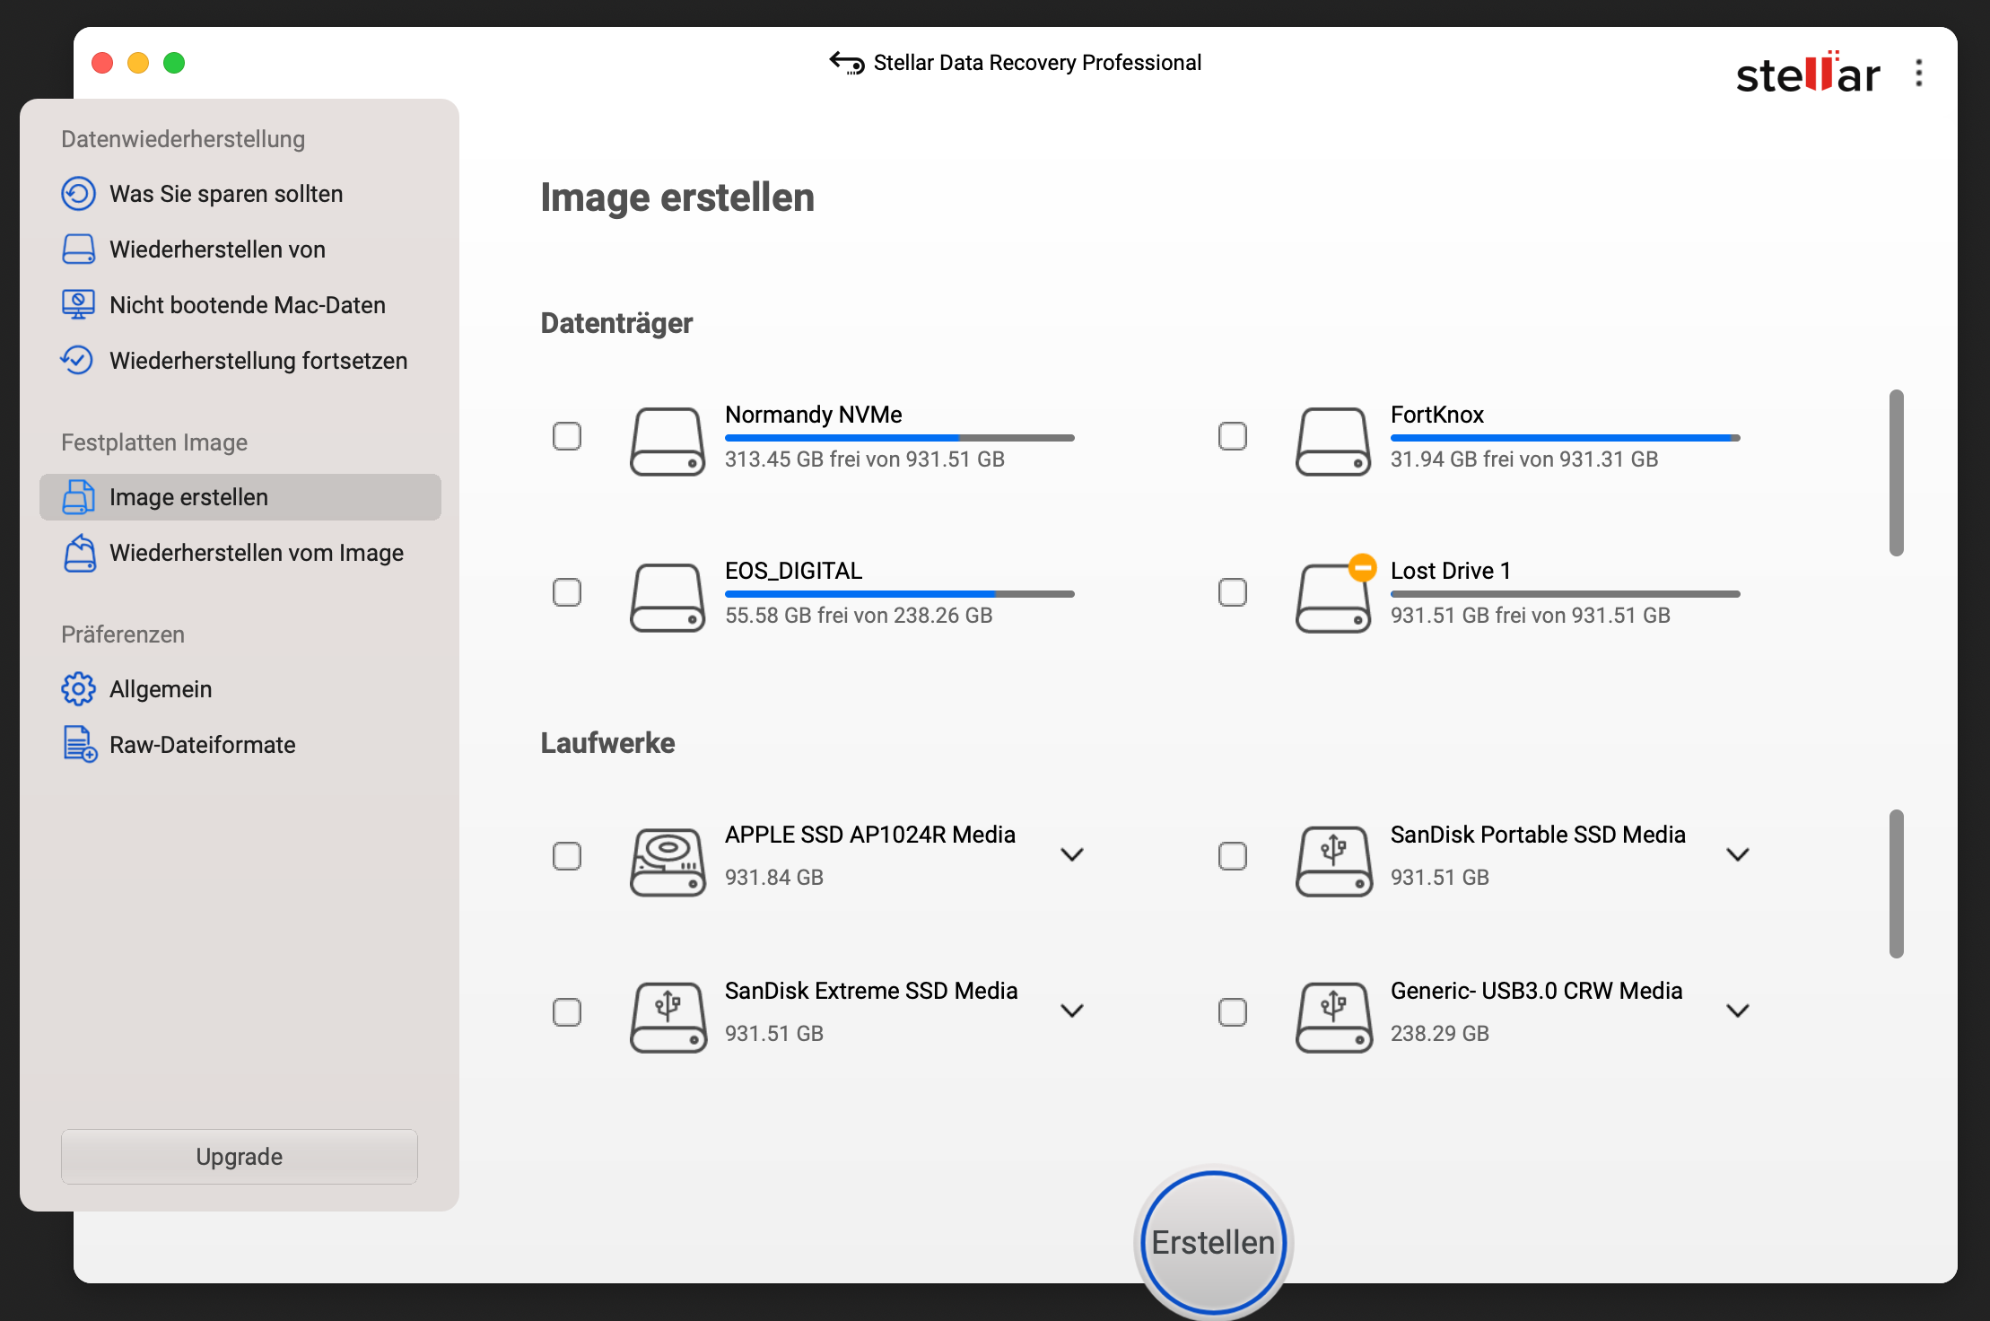Click the green macOS fullscreen window button

[174, 63]
